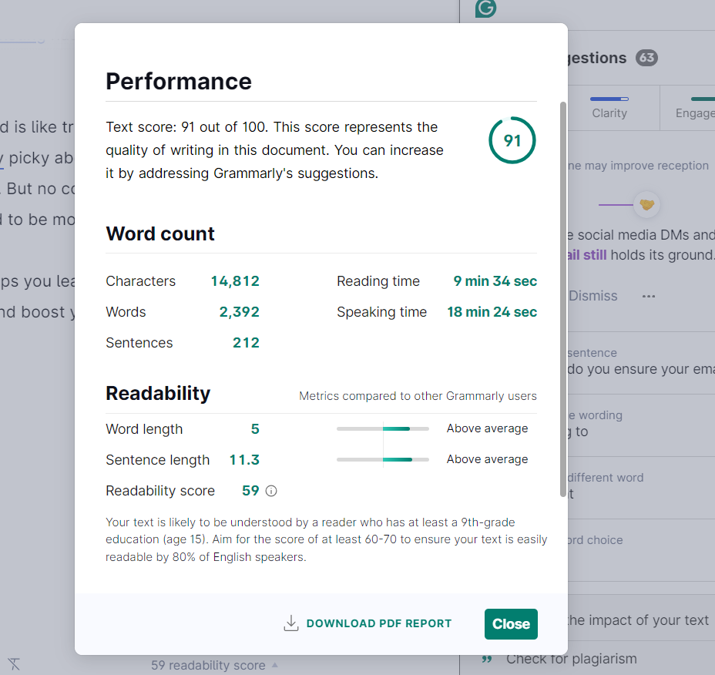This screenshot has width=715, height=675.
Task: Click Download PDF Report link
Action: [378, 623]
